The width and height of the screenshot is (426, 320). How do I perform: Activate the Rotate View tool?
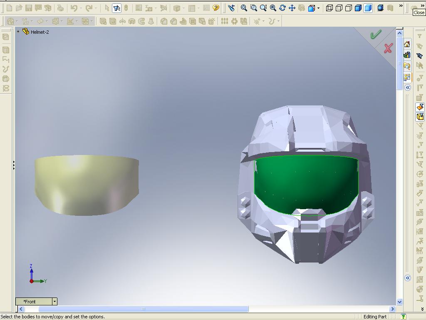[282, 8]
